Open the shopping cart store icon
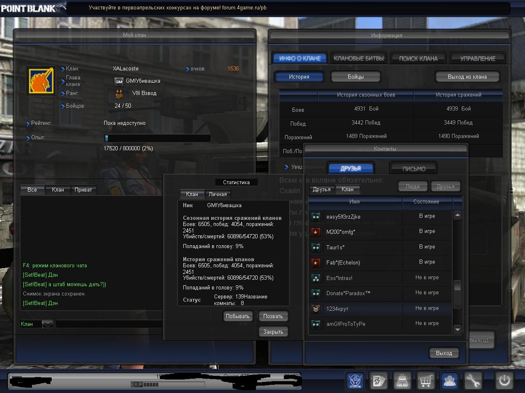Image resolution: width=525 pixels, height=393 pixels. coord(426,381)
